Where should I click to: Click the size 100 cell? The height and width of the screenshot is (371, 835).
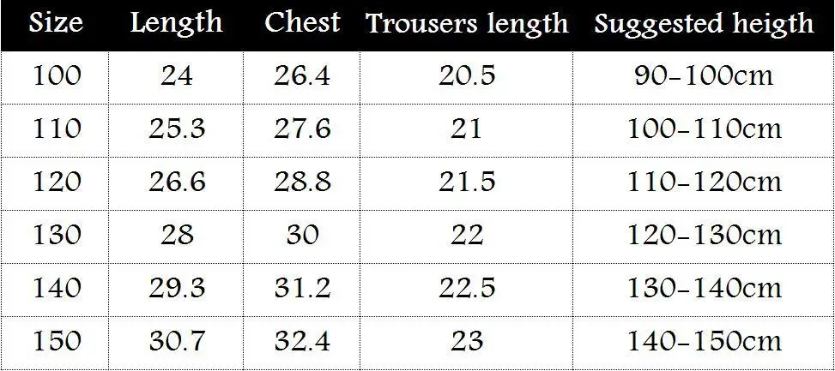57,76
